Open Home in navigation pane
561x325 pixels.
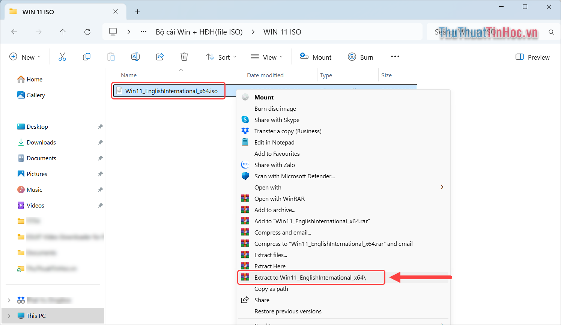[x=30, y=79]
